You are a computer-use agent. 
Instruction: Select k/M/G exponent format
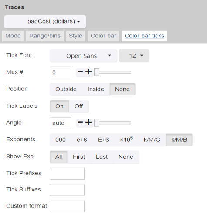point(152,140)
